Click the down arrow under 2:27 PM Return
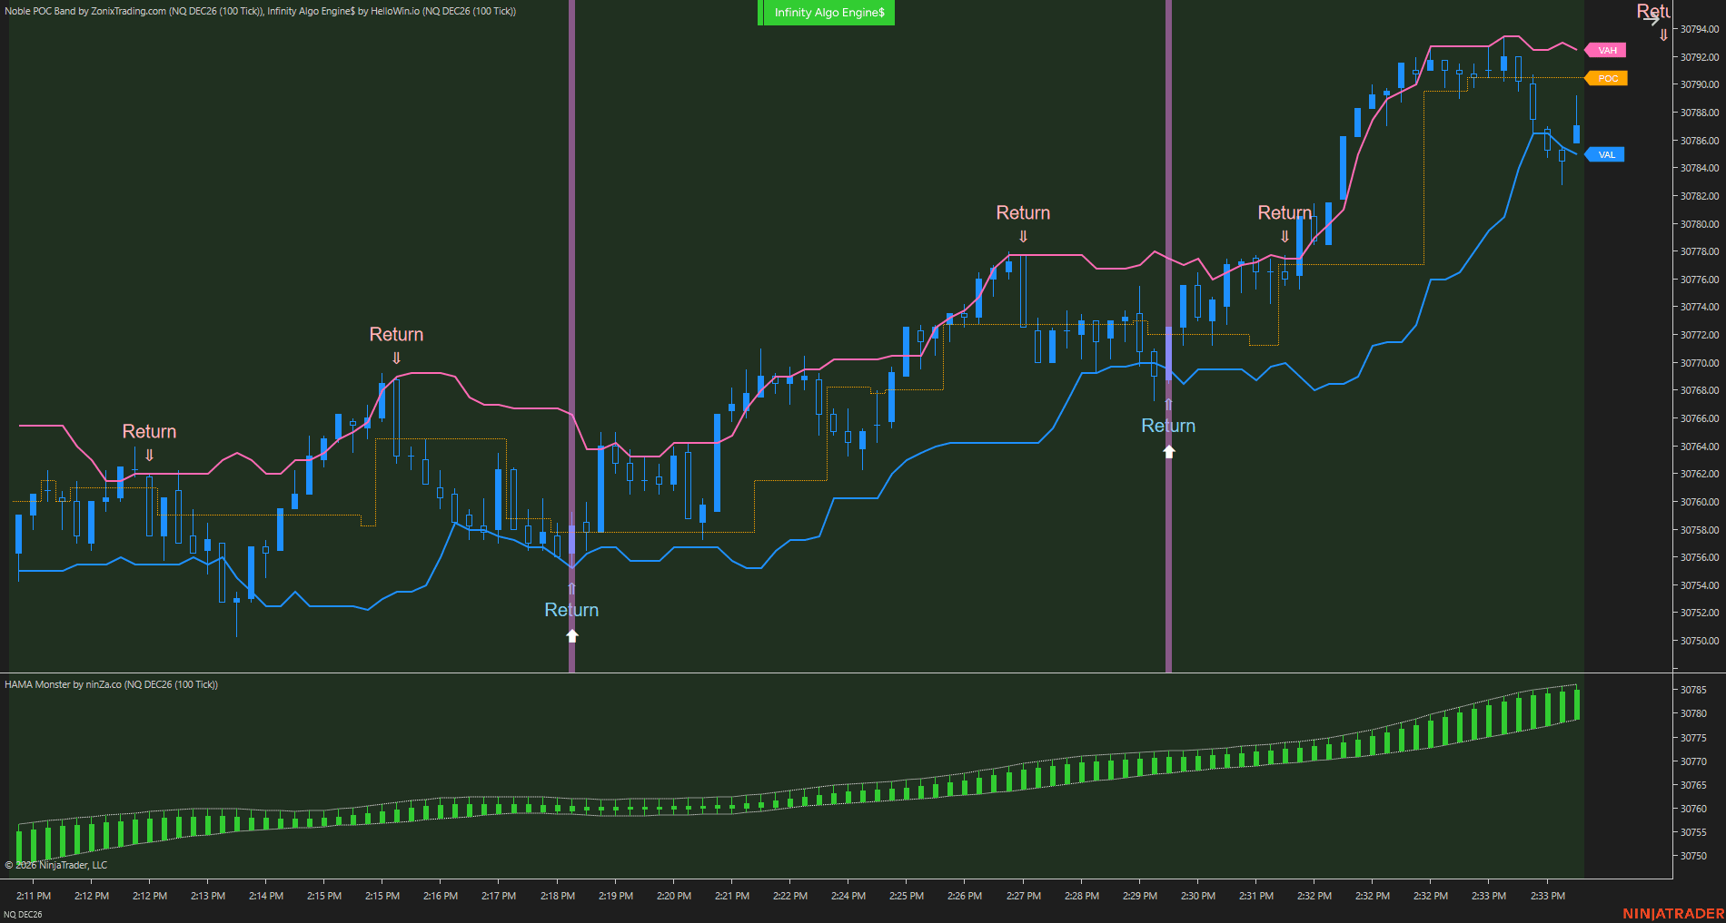Image resolution: width=1726 pixels, height=923 pixels. pos(1023,236)
